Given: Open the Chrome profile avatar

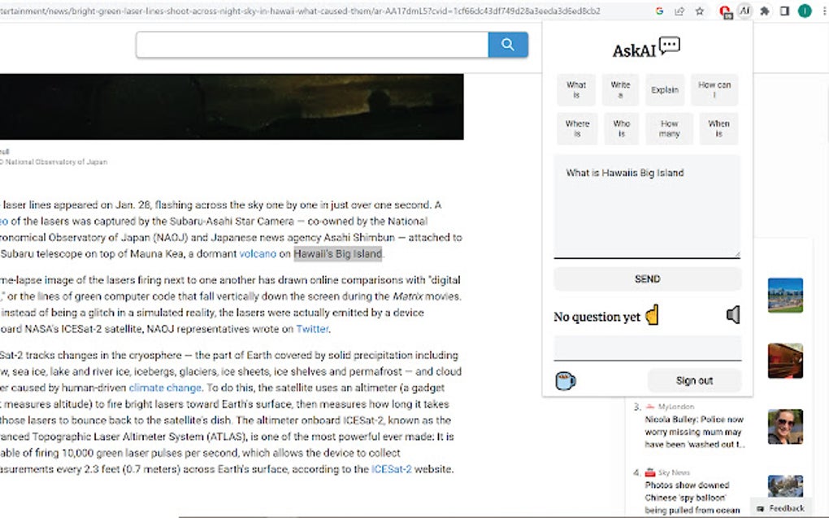Looking at the screenshot, I should pyautogui.click(x=804, y=12).
